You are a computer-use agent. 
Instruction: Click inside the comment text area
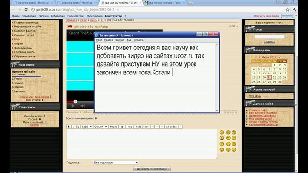142,144
